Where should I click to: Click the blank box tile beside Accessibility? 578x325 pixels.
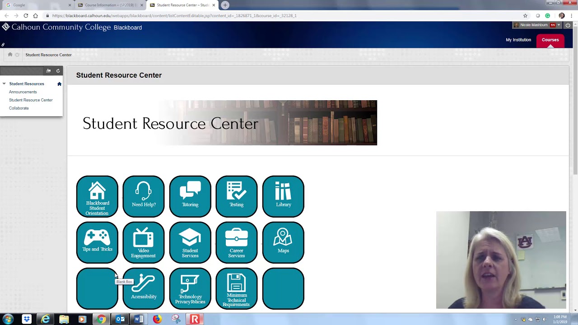(97, 288)
